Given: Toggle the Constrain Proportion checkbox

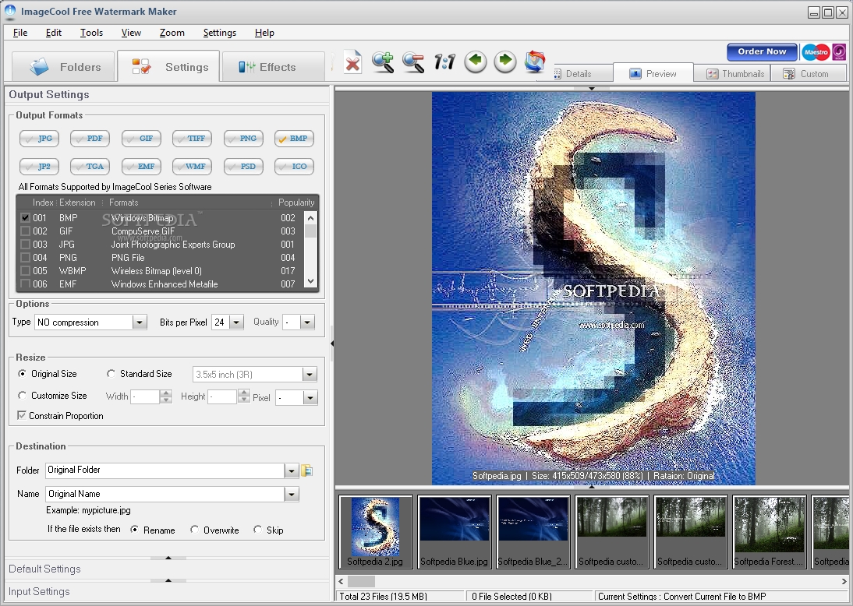Looking at the screenshot, I should click(x=22, y=415).
